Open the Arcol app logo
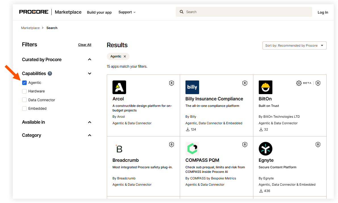This screenshot has width=338, height=203. point(119,87)
